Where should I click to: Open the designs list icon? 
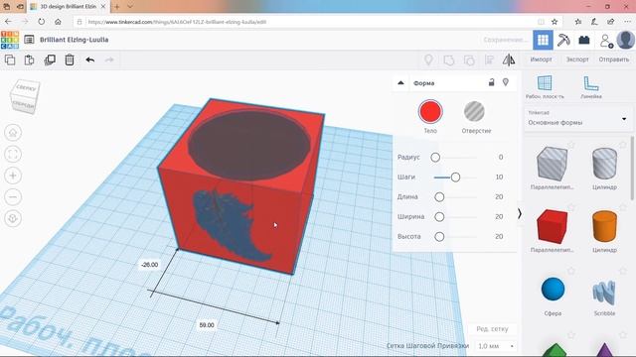29,40
